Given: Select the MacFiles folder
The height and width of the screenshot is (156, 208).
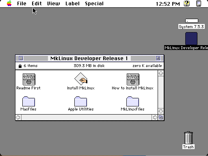Looking at the screenshot, I should (x=28, y=102).
